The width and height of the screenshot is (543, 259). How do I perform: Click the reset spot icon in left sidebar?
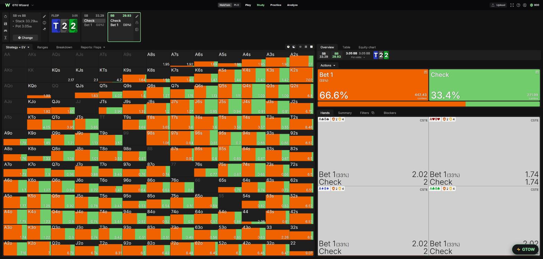pos(6,17)
